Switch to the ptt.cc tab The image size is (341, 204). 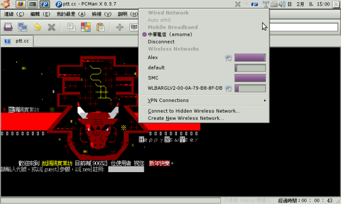pos(17,41)
